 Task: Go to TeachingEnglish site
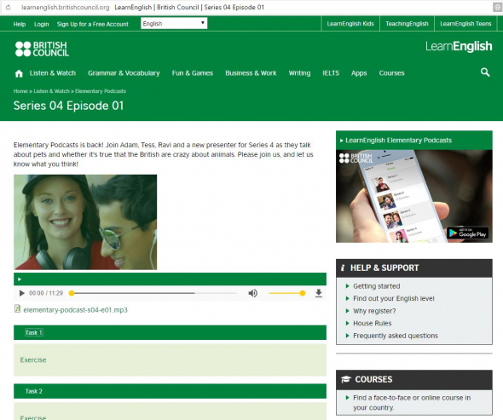(x=407, y=24)
